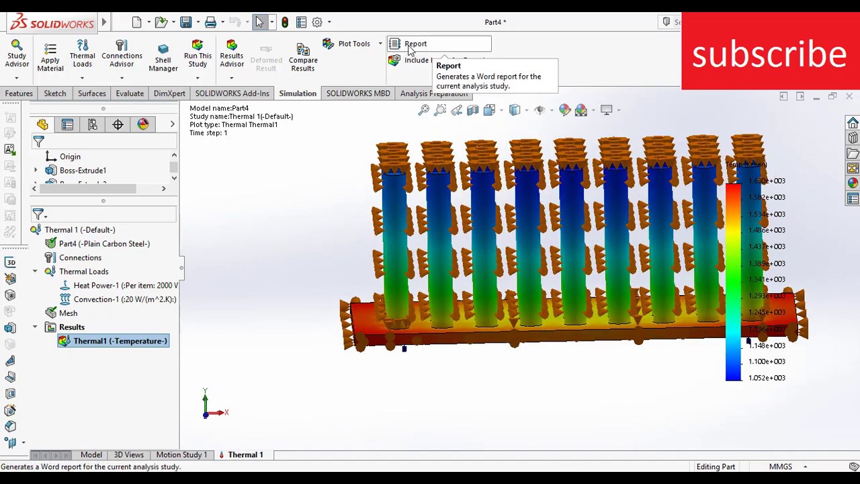This screenshot has width=860, height=484.
Task: Click MMGS units in status bar
Action: click(x=781, y=467)
